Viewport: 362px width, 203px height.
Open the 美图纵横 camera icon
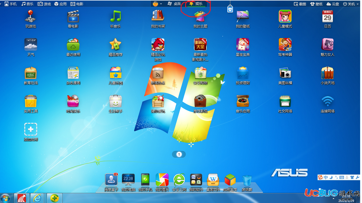point(285,73)
